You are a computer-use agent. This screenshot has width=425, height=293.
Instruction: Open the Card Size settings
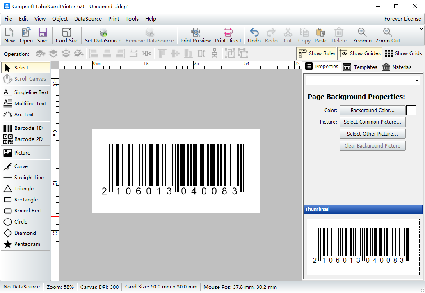coord(67,35)
